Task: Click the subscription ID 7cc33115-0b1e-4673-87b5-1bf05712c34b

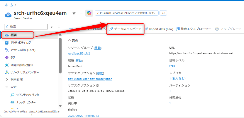Action: pos(96,91)
